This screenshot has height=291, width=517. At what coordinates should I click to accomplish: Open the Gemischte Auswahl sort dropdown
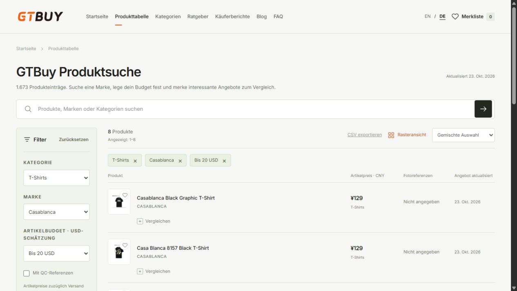click(463, 135)
